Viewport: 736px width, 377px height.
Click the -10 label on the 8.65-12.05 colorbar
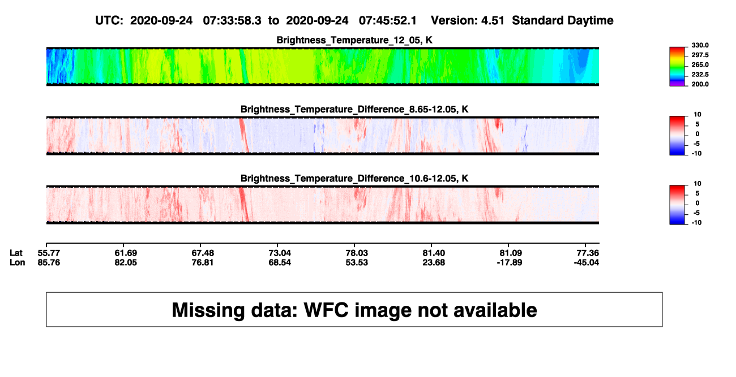(696, 153)
